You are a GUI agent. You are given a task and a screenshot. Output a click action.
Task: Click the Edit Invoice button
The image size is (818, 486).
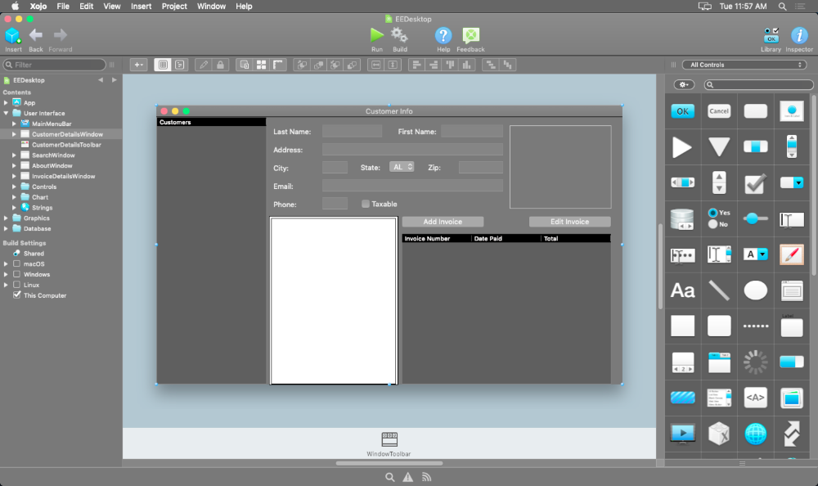click(x=569, y=222)
